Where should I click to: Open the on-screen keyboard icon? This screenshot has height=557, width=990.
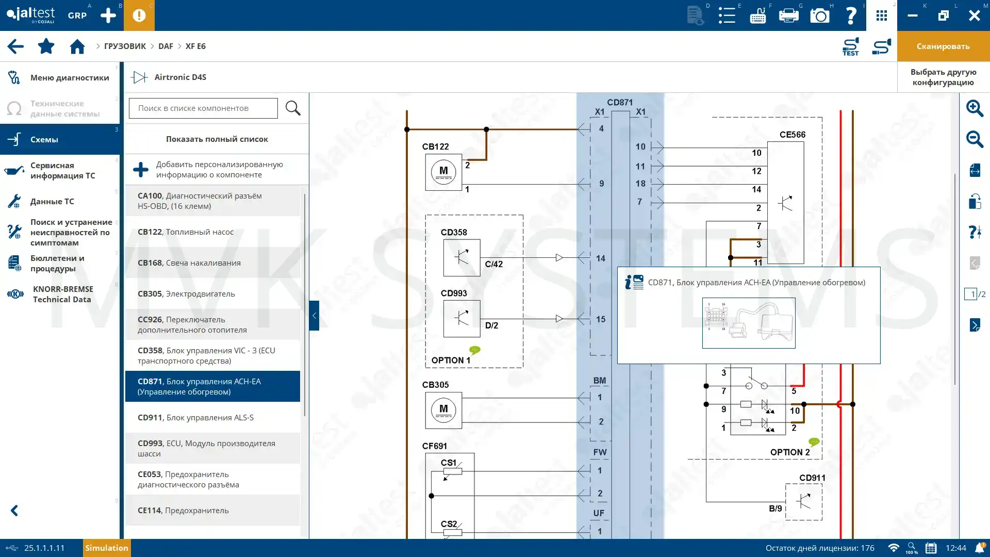[757, 15]
